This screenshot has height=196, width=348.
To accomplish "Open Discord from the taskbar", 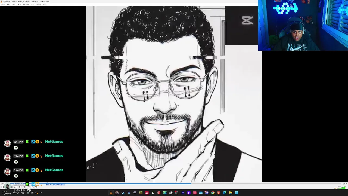I will 207,193.
